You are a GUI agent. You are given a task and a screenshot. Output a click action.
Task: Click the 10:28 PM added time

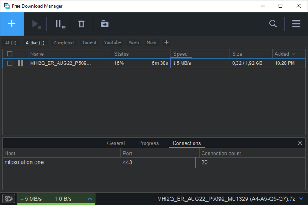point(284,63)
